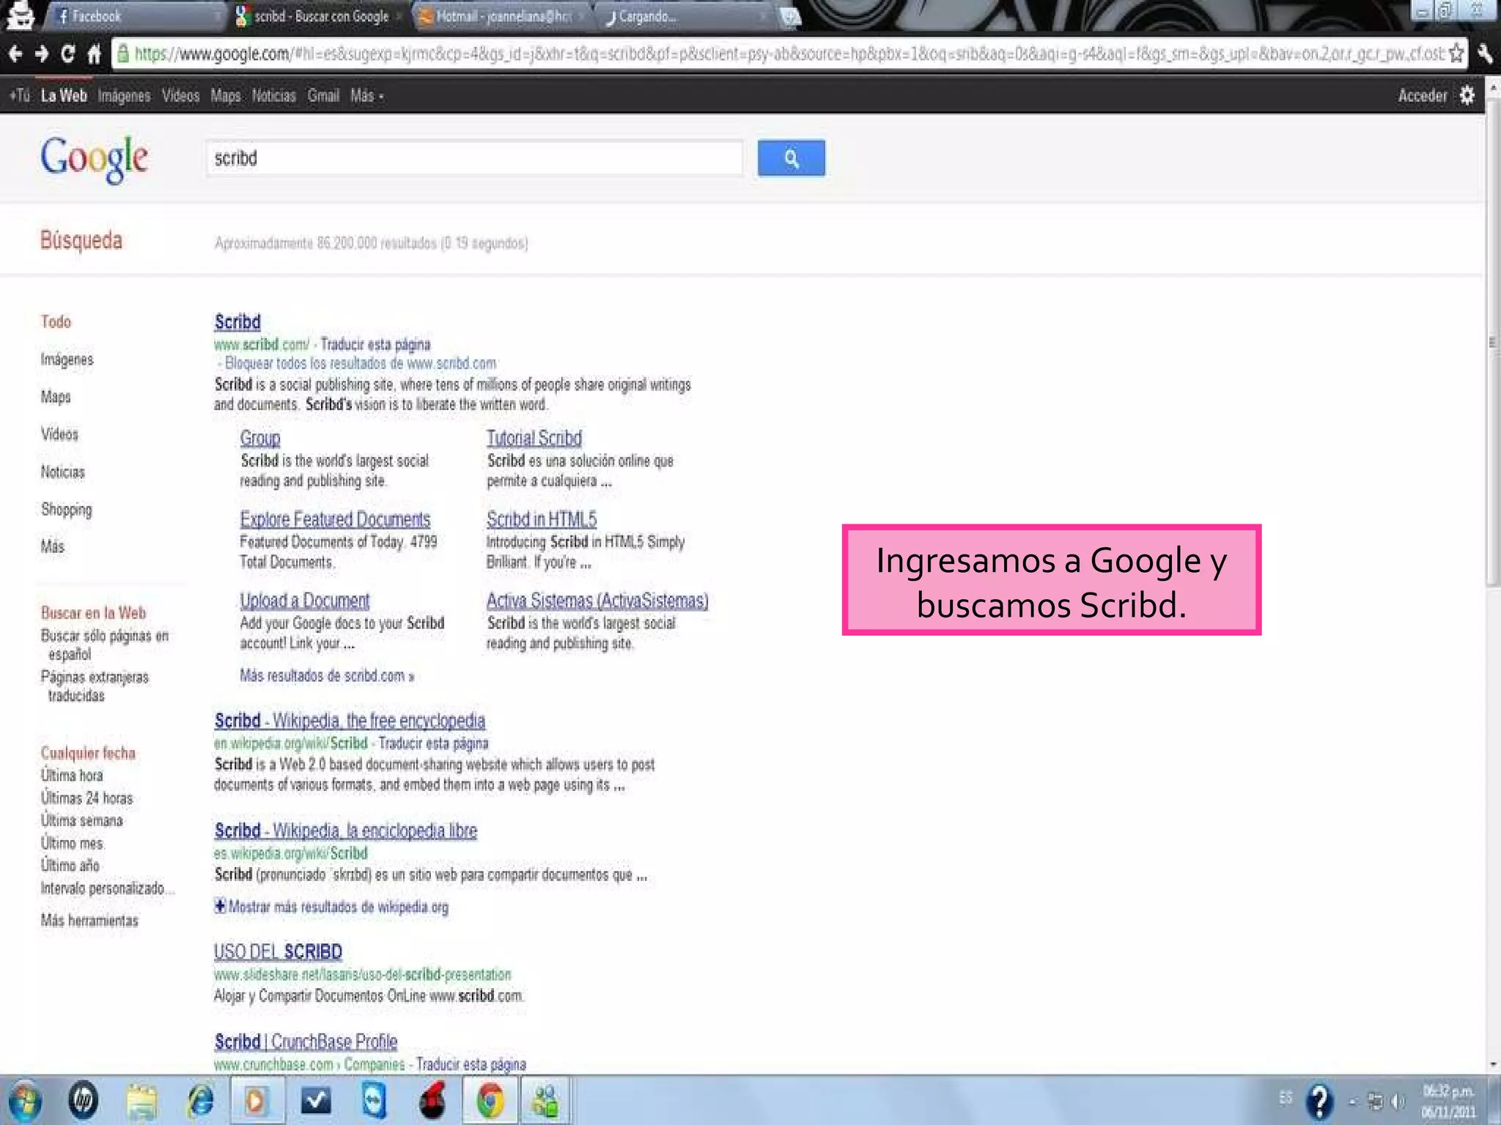Screen dimensions: 1501x1125
Task: Open the main Scribd result link
Action: (237, 322)
